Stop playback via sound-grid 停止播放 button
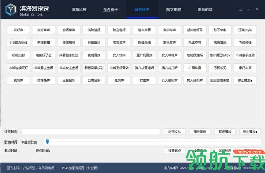Viewport: 265px width, 173px height. [245, 81]
